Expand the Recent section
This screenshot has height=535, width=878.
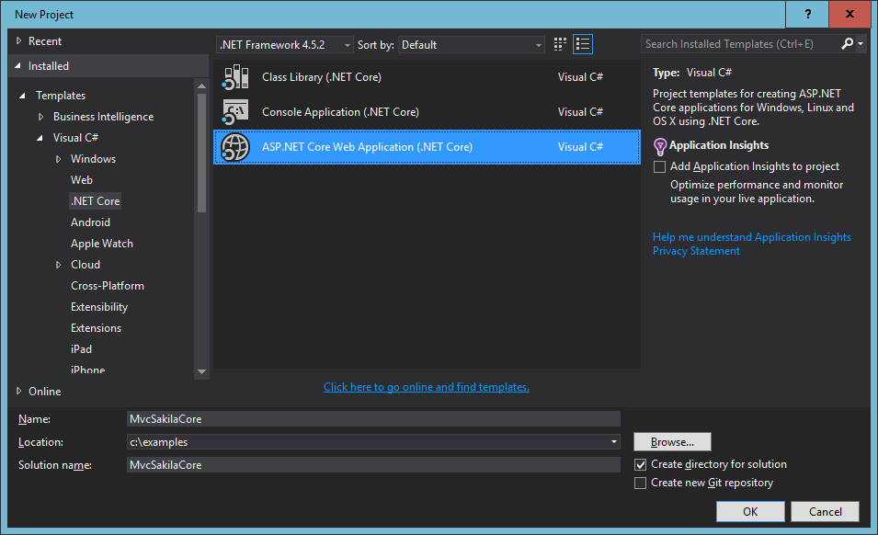[x=19, y=40]
